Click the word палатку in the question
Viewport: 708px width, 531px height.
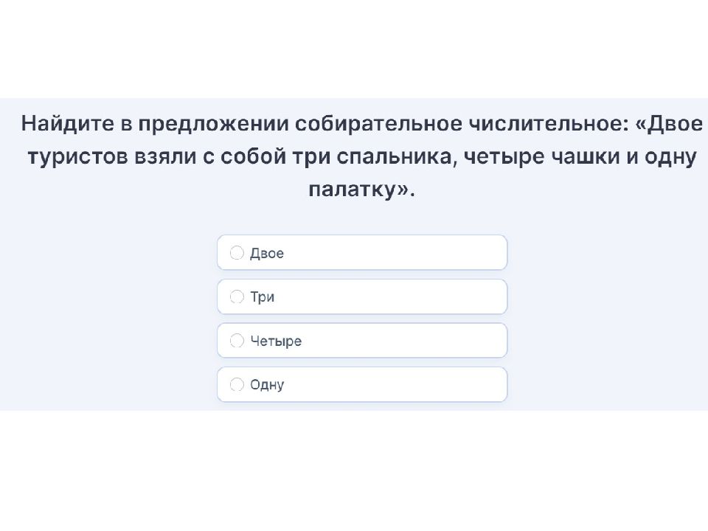[x=353, y=190]
